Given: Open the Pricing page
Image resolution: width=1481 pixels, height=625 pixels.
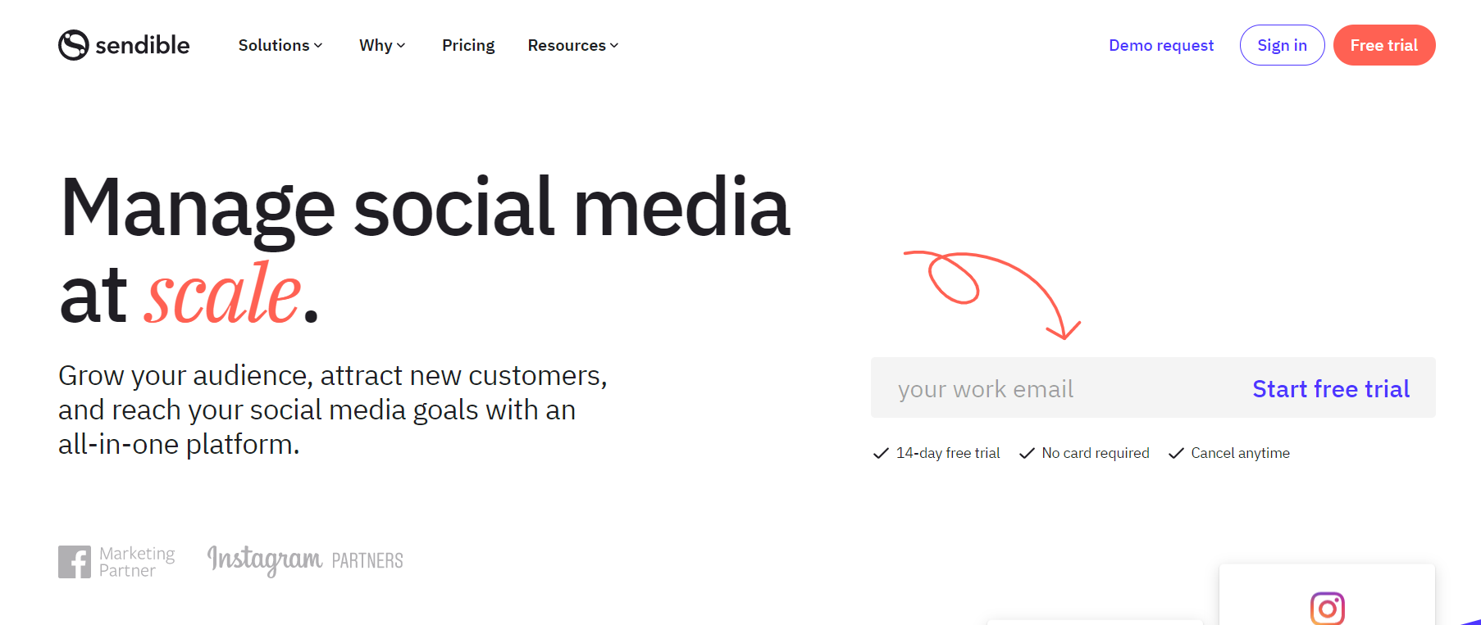Looking at the screenshot, I should pyautogui.click(x=468, y=45).
